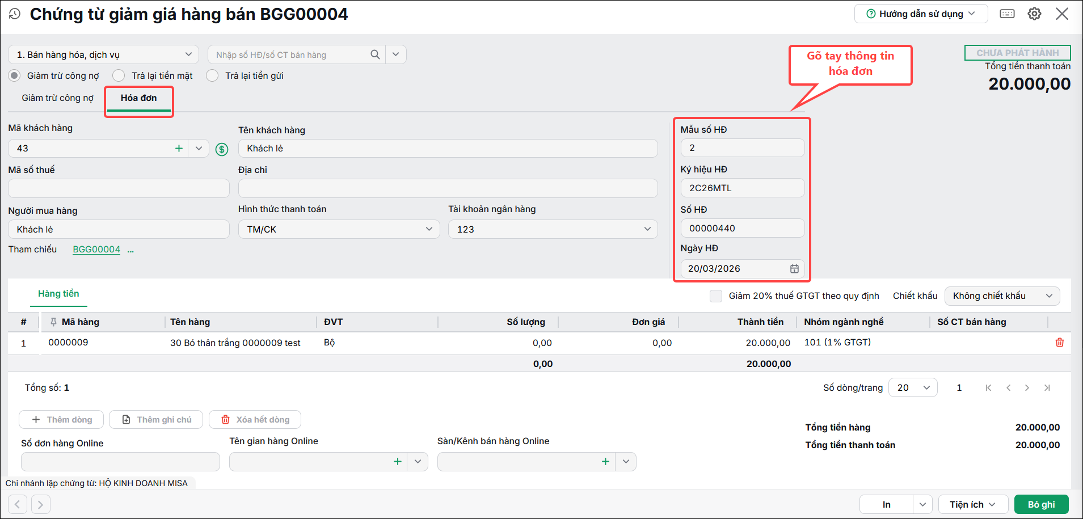1083x519 pixels.
Task: Go to first page of table
Action: point(988,387)
